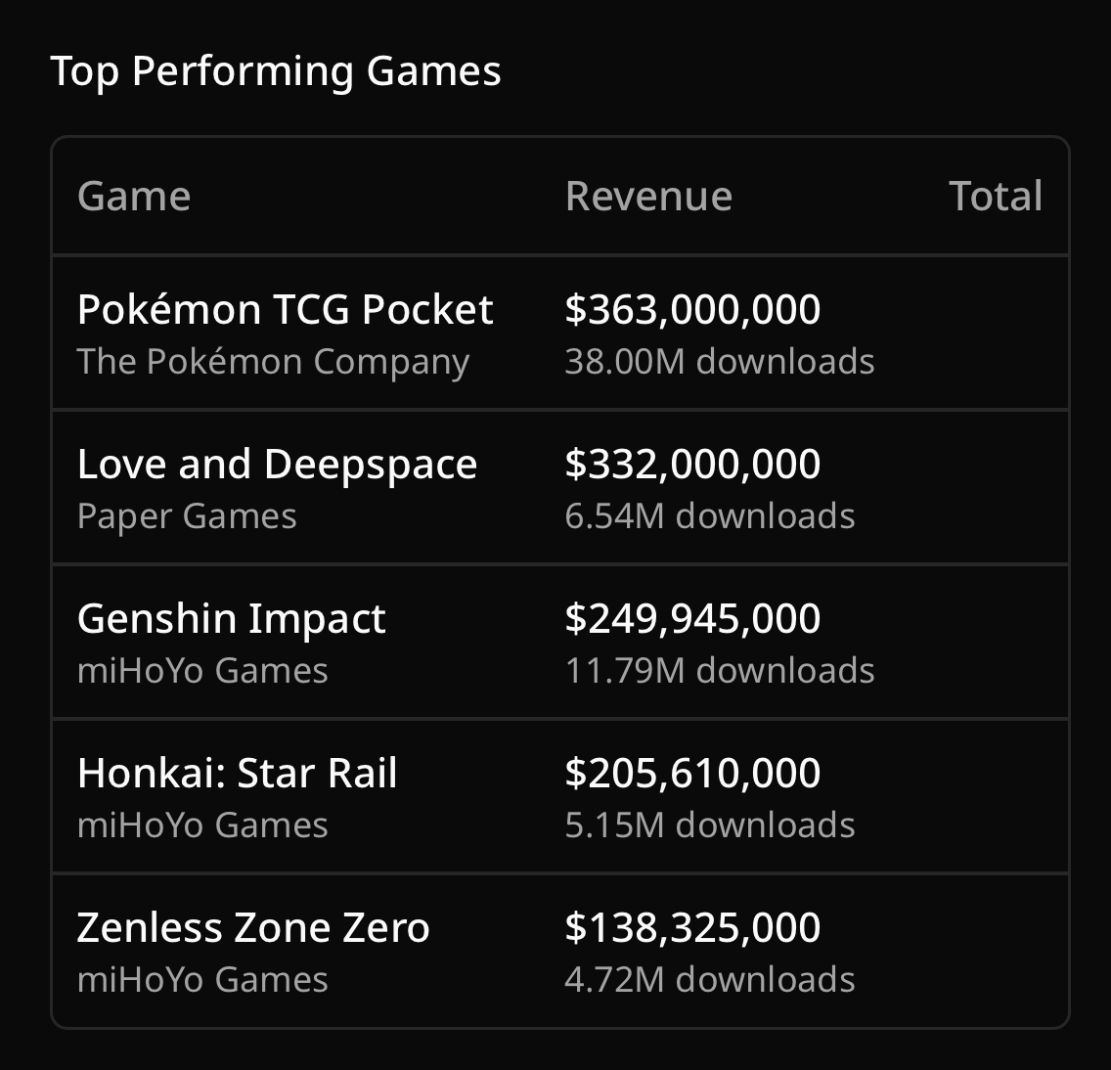The image size is (1111, 1070).
Task: Select the $332,000,000 revenue value
Action: coord(692,465)
